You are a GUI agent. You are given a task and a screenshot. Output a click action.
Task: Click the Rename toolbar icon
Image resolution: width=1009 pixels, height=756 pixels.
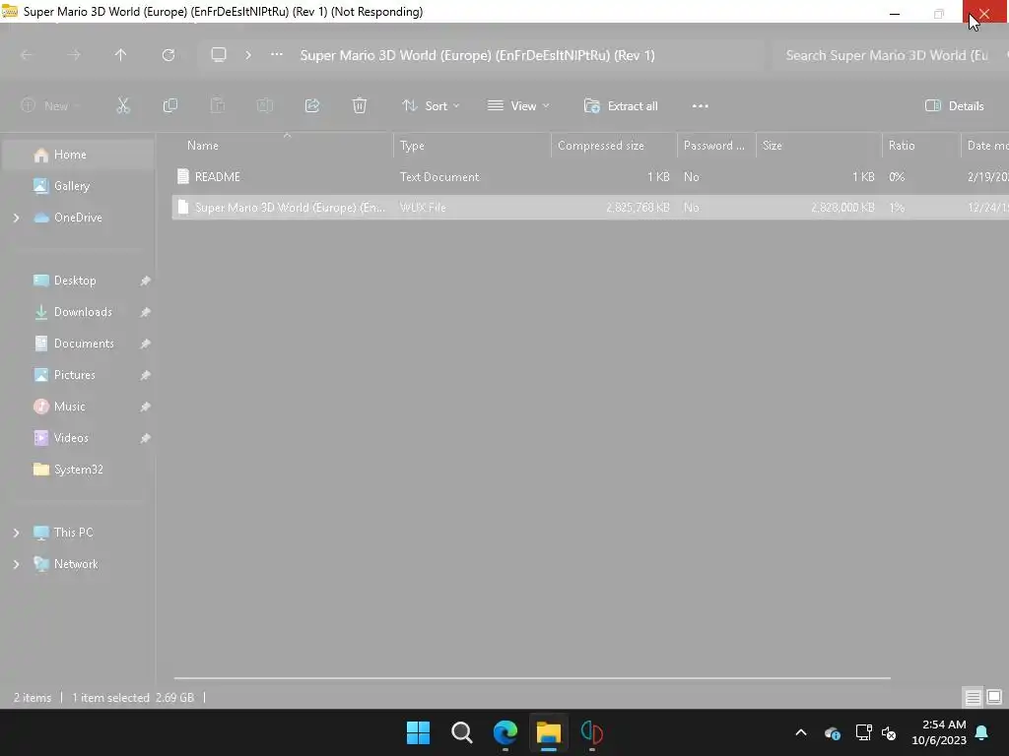[x=264, y=106]
